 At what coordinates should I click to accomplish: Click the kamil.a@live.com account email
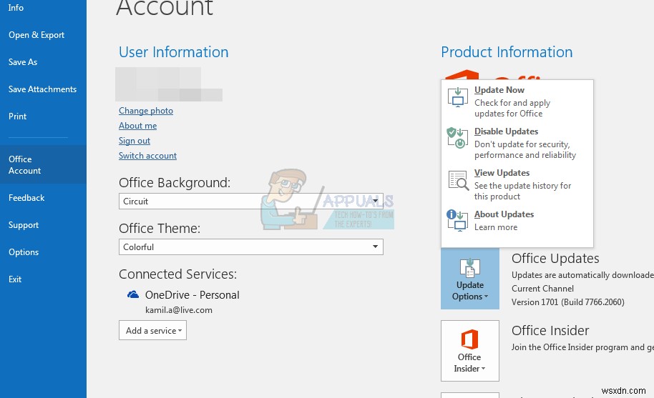178,309
